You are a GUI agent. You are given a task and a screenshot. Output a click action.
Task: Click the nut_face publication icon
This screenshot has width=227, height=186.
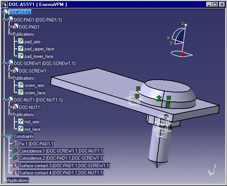pos(21,129)
